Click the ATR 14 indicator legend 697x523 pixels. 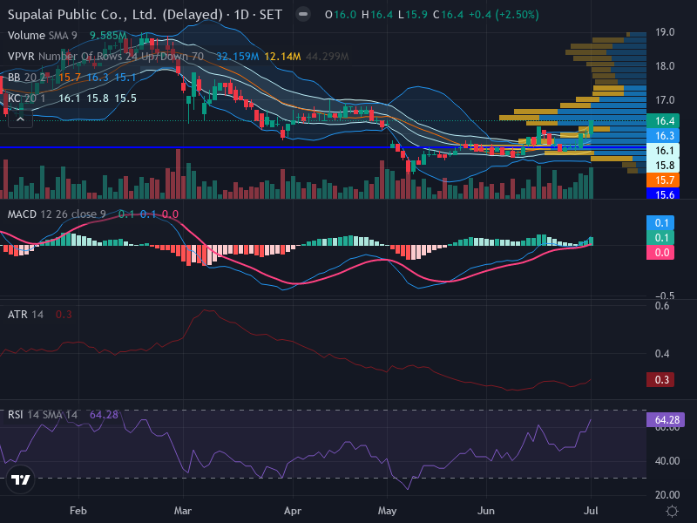pyautogui.click(x=25, y=315)
